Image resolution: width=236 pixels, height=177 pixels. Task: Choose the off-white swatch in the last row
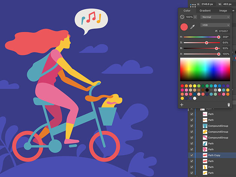[195, 98]
